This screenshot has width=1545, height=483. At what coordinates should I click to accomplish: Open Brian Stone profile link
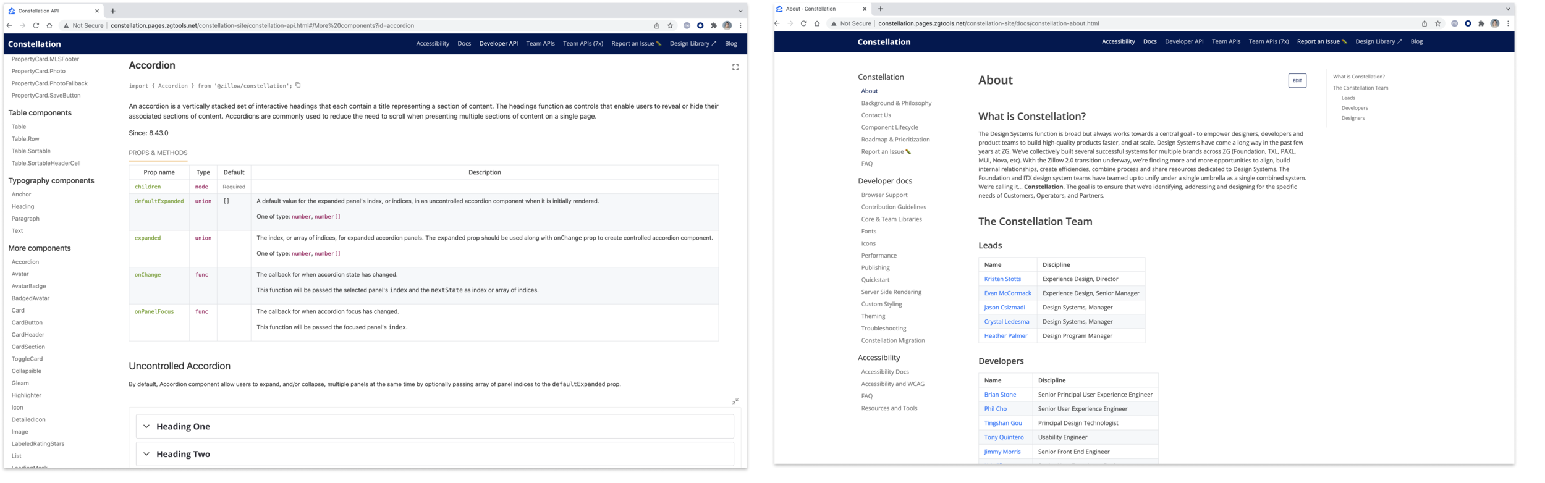(1000, 395)
